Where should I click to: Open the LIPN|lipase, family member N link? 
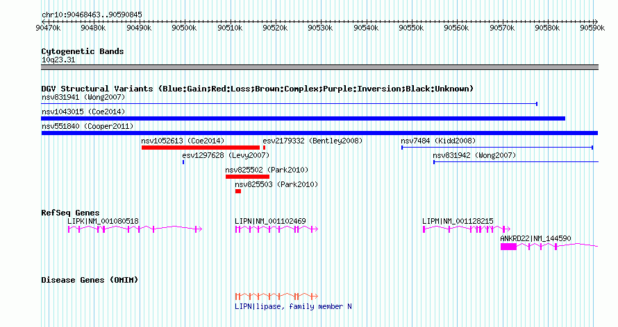coord(293,306)
